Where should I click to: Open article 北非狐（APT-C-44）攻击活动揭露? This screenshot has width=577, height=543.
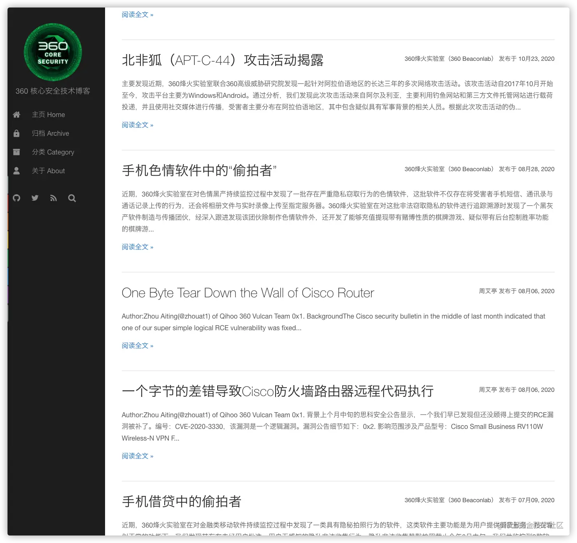(x=223, y=60)
